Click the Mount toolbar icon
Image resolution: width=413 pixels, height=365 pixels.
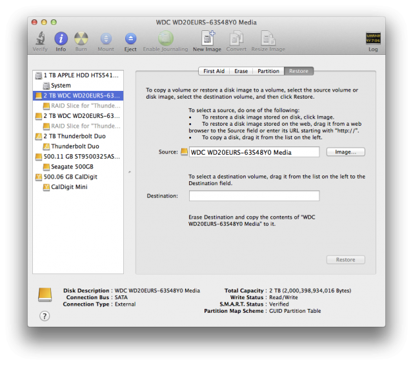(106, 39)
